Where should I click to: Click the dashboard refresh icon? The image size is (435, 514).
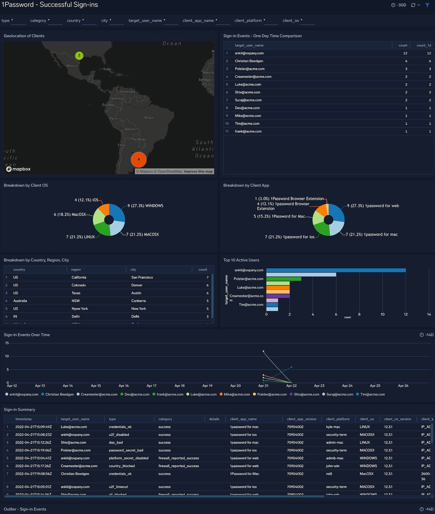pyautogui.click(x=413, y=5)
